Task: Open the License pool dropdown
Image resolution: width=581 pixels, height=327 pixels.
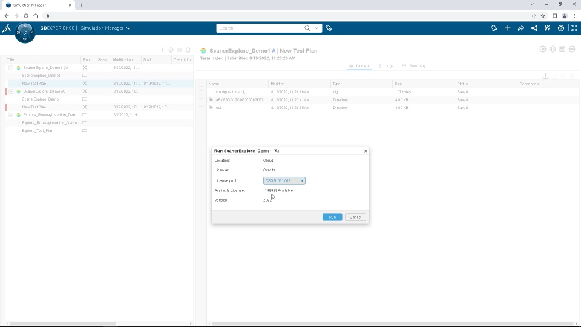Action: coord(284,180)
